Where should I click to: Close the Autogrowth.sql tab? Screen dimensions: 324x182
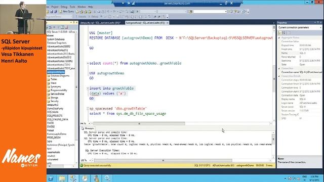click(x=168, y=23)
